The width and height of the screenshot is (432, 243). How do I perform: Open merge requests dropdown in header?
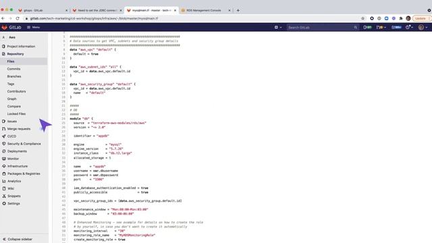pos(381,27)
